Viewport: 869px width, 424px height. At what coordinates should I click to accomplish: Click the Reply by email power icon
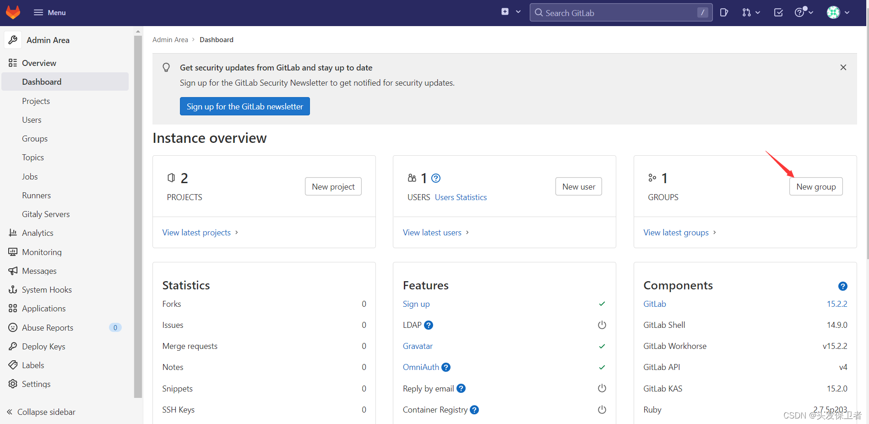tap(602, 388)
